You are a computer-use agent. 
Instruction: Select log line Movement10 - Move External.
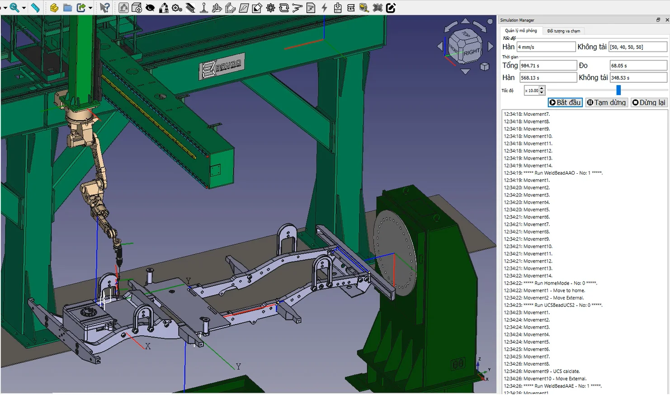(545, 379)
